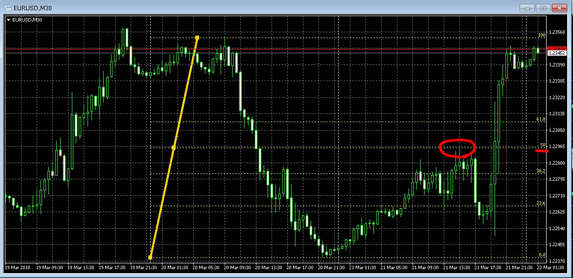Open the EURUSD,M30 chart dropdown triangle
The height and width of the screenshot is (278, 573).
[8, 20]
